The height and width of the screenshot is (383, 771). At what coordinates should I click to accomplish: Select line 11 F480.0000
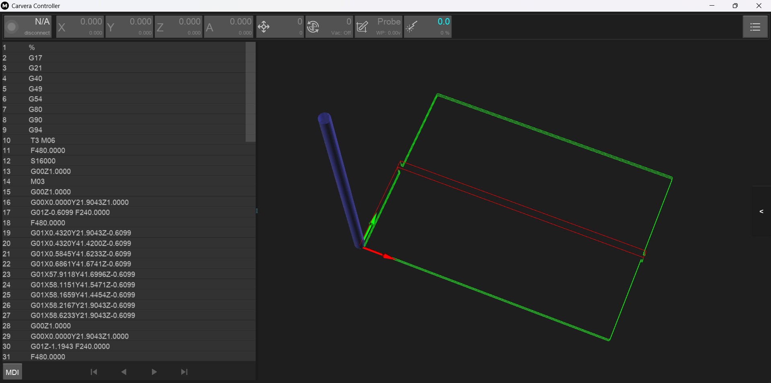[129, 150]
